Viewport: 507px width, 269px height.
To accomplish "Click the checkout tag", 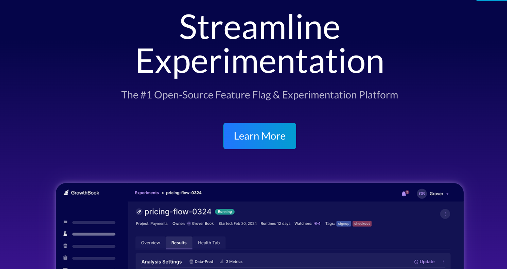I will tap(362, 224).
